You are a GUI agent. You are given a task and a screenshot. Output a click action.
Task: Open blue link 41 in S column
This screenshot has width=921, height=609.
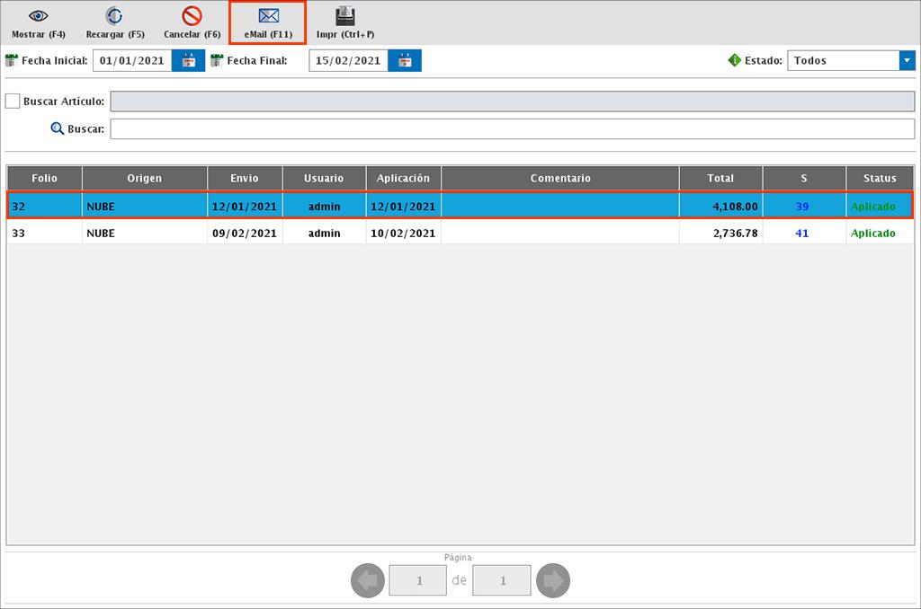coord(802,234)
